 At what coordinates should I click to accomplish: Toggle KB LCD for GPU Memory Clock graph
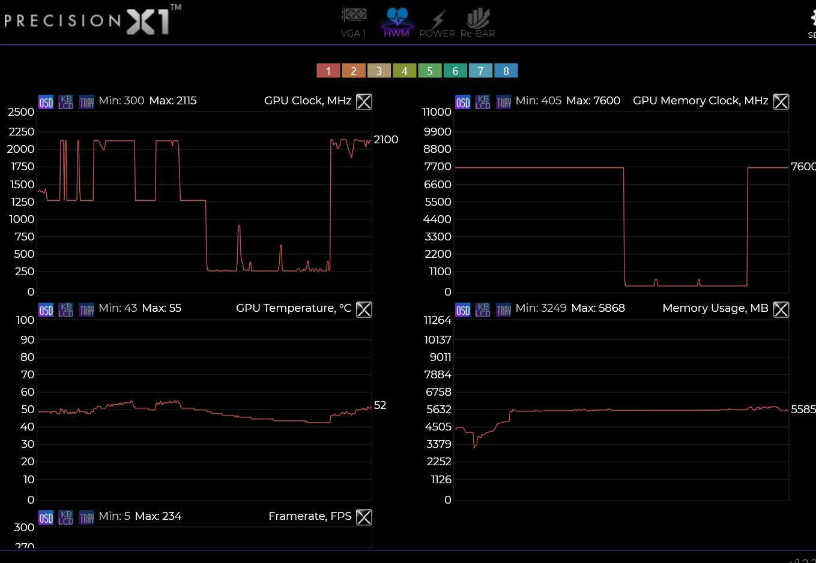pos(483,102)
